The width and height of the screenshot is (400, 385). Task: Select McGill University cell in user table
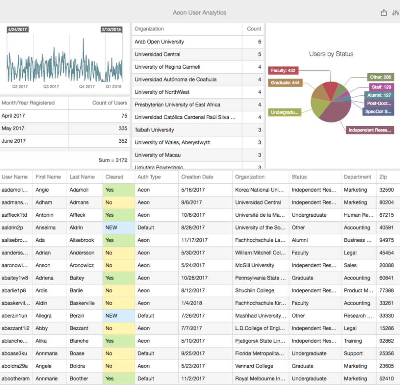pyautogui.click(x=255, y=265)
